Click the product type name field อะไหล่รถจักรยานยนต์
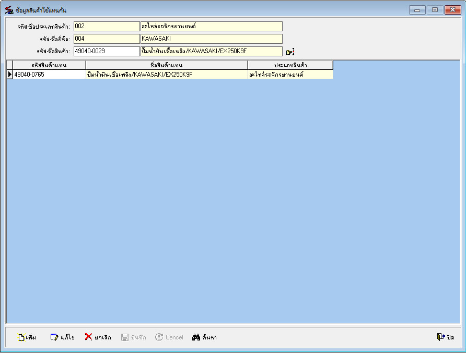The height and width of the screenshot is (353, 466). (211, 26)
